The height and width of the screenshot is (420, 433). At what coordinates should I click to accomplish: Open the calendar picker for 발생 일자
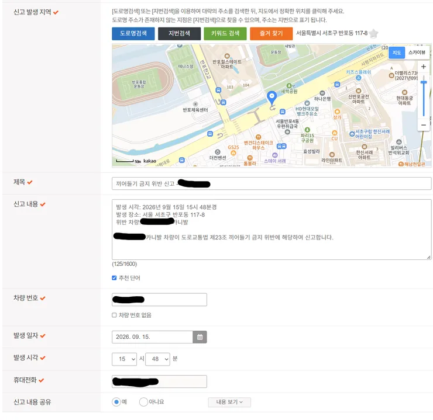point(200,337)
